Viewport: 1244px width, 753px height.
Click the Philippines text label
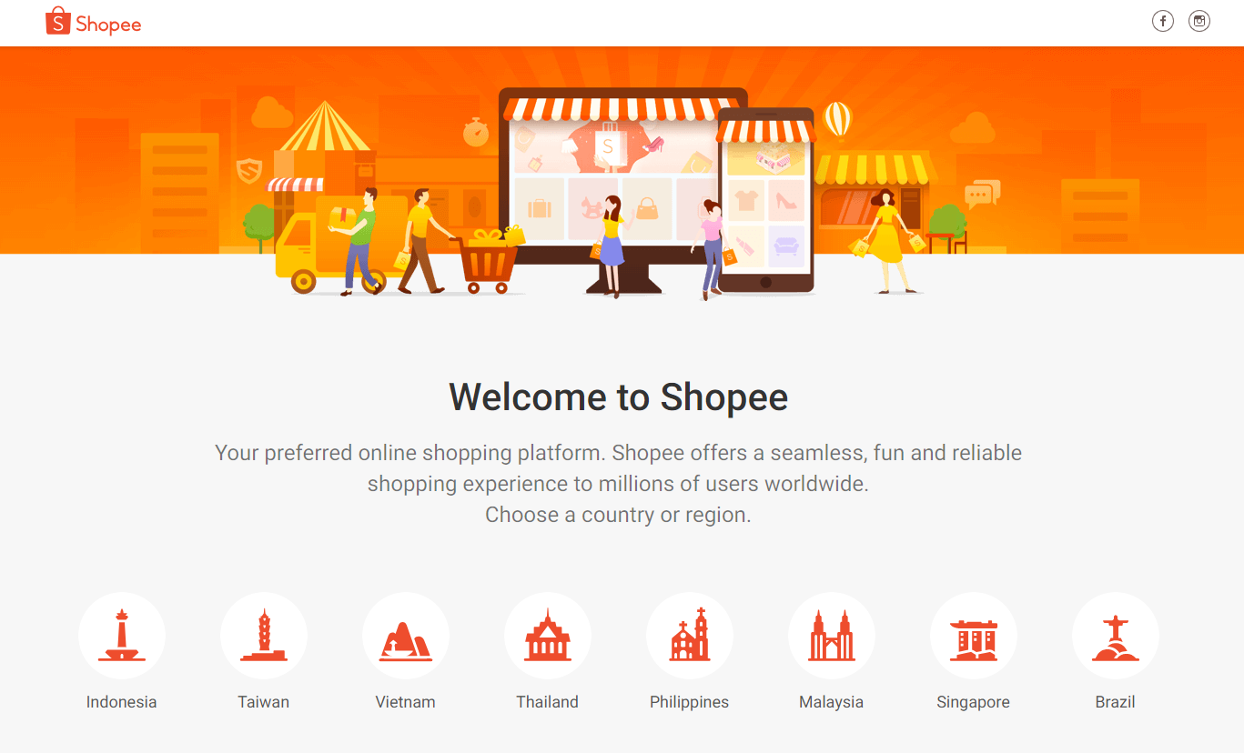coord(690,702)
